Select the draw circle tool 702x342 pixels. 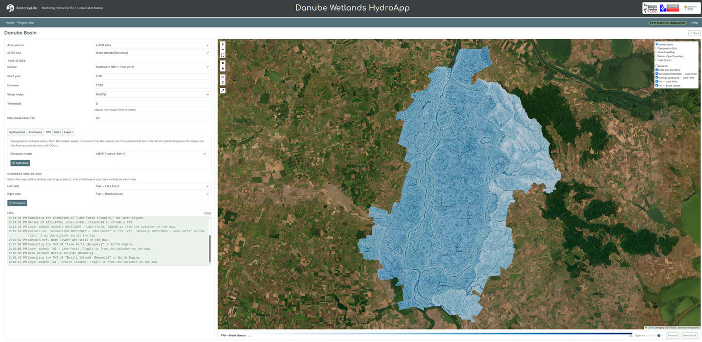tap(223, 63)
